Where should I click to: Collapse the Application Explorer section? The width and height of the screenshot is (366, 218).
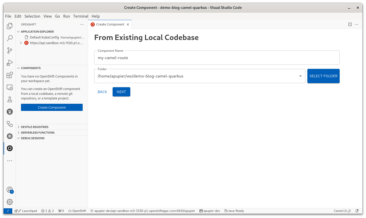click(18, 31)
